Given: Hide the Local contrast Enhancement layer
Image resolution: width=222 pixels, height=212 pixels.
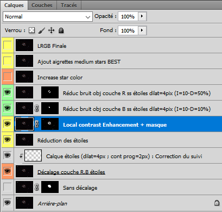Looking at the screenshot, I should (8, 124).
